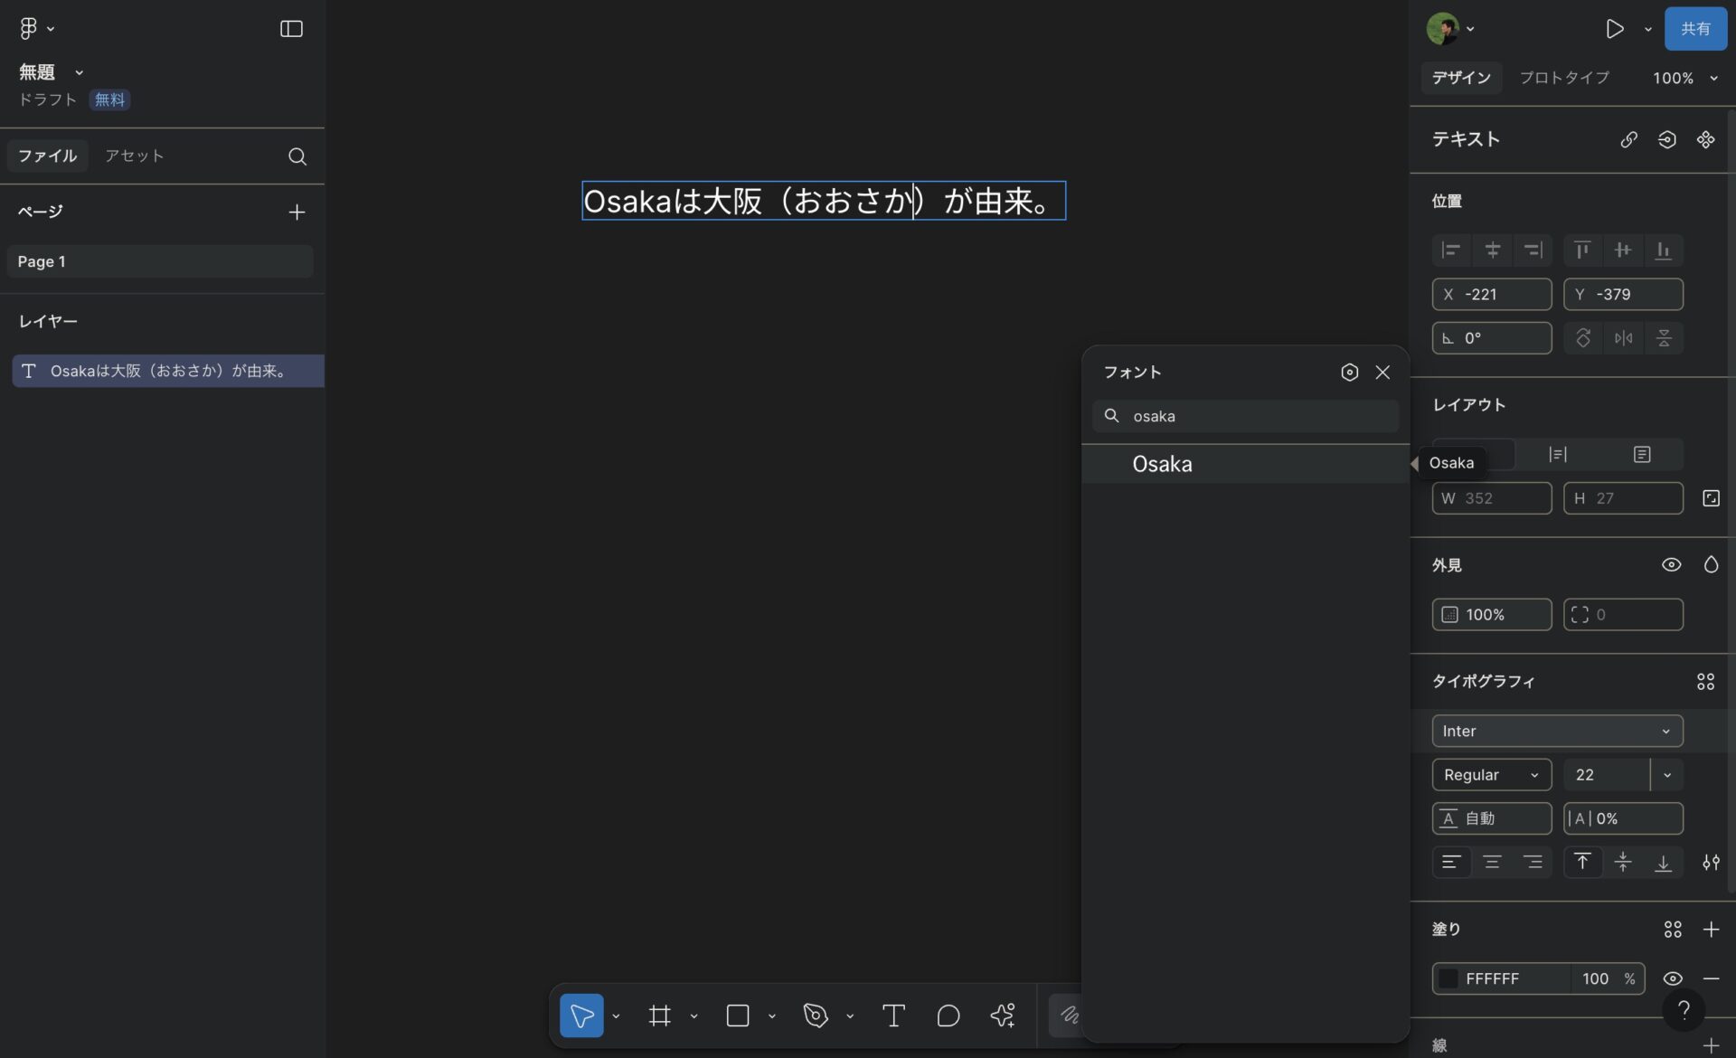Open present options chevron beside play

[1647, 29]
